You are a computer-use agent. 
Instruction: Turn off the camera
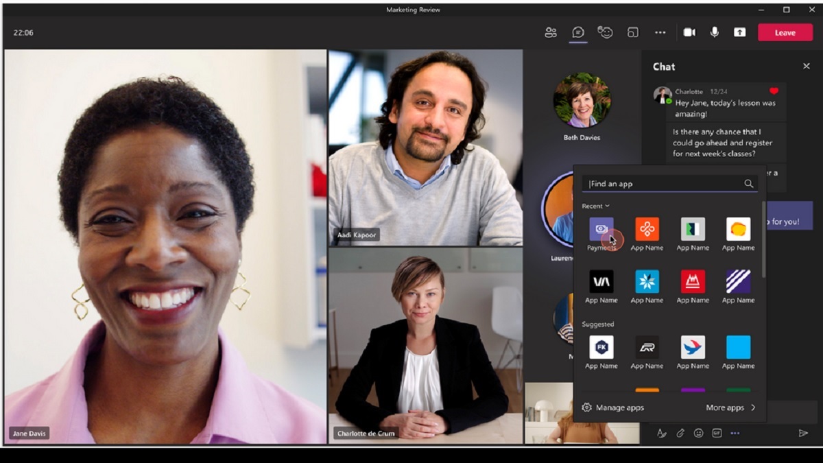690,32
